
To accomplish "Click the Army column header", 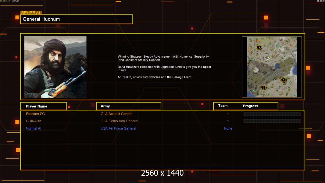I will tap(129, 106).
